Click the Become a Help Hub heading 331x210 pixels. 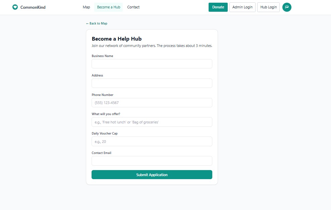click(116, 39)
